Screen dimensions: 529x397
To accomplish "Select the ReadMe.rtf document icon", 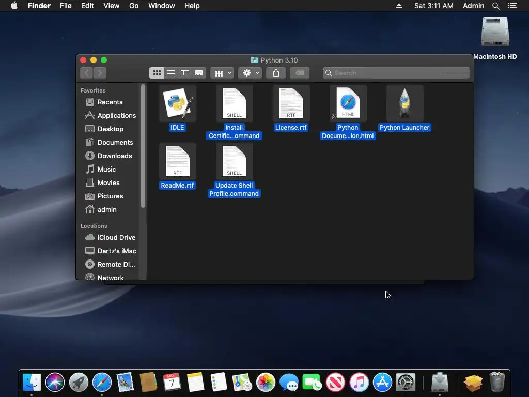I will click(178, 161).
